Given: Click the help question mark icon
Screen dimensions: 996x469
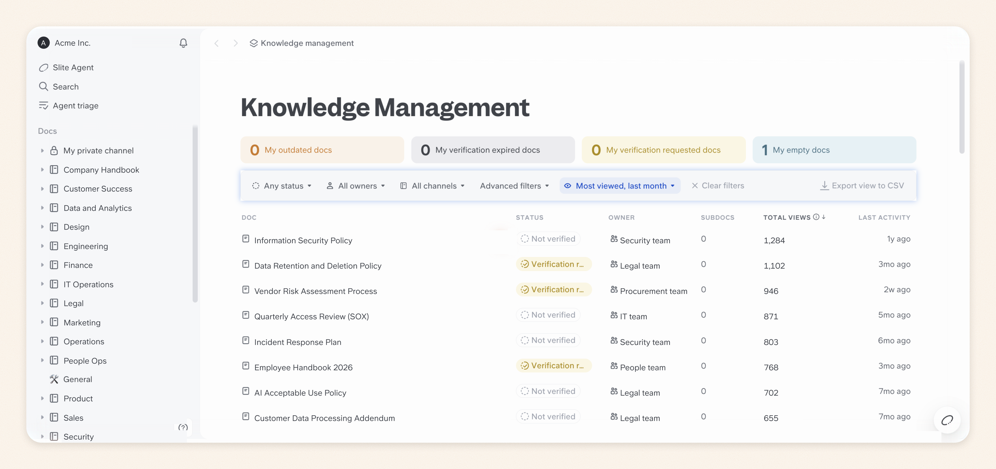Looking at the screenshot, I should (183, 427).
